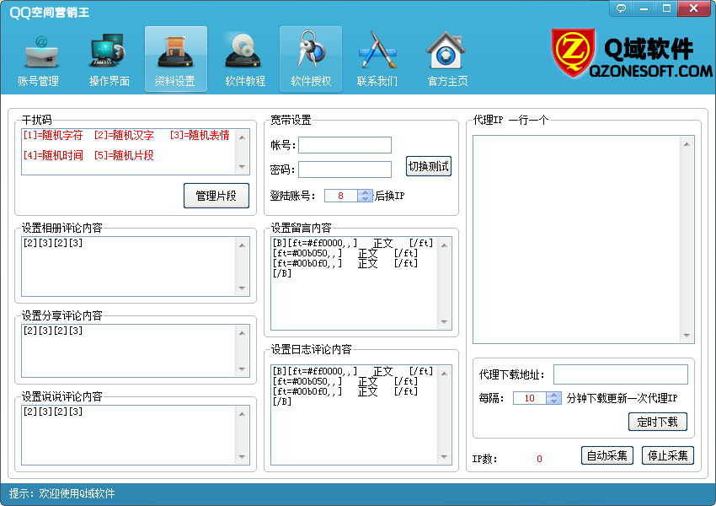Increase the 登陆账号 count stepper

(365, 192)
